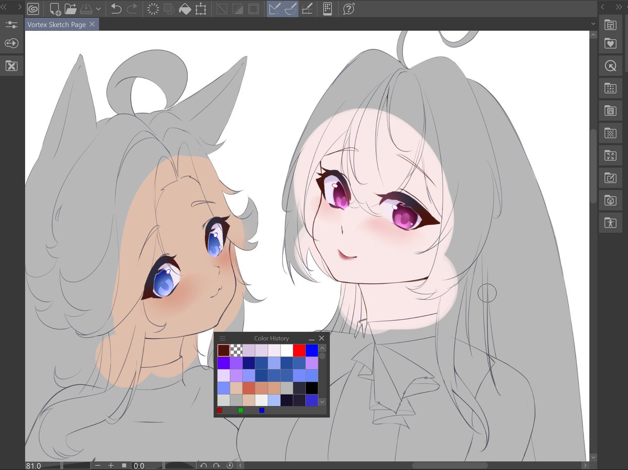This screenshot has width=628, height=470.
Task: Toggle show selection border icon
Action: 253,8
